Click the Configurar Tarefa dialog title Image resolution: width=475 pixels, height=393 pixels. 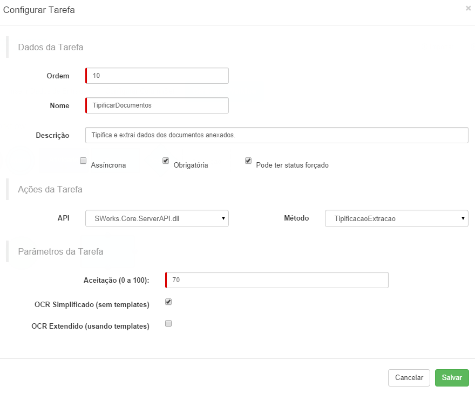(x=39, y=10)
